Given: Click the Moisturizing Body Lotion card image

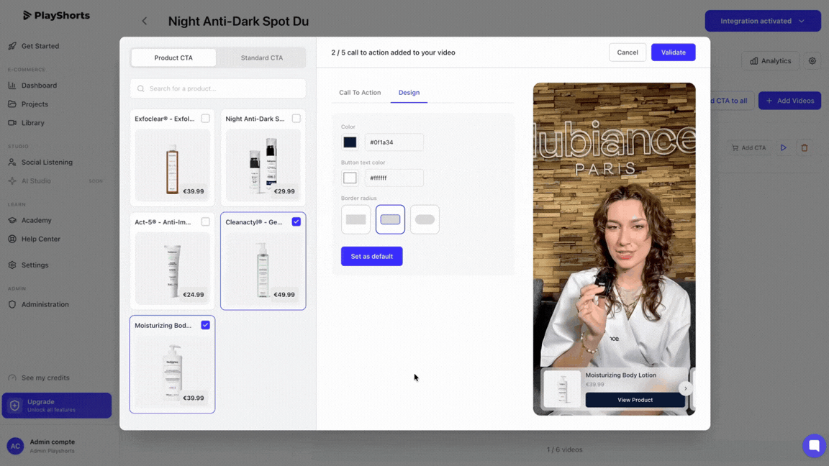Looking at the screenshot, I should point(173,371).
